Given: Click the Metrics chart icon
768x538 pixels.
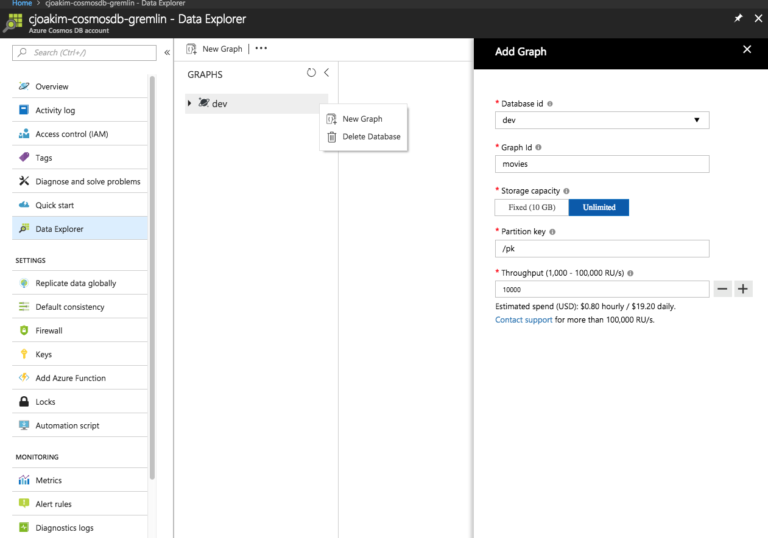Looking at the screenshot, I should 24,480.
